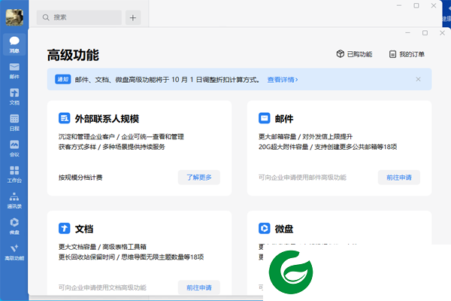Image resolution: width=451 pixels, height=301 pixels.
Task: Close the main window behind
Action: tap(434, 5)
